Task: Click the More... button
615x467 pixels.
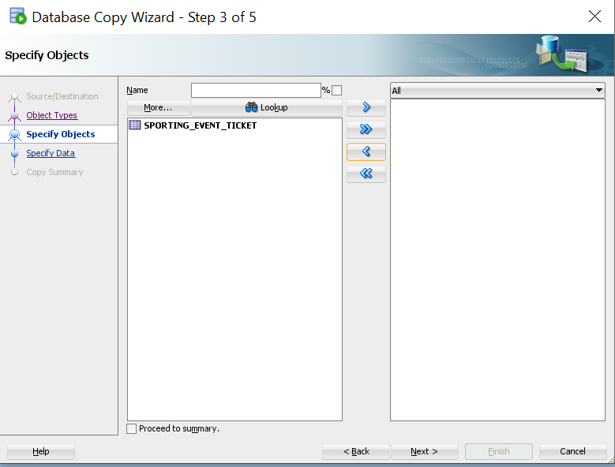Action: pos(158,107)
